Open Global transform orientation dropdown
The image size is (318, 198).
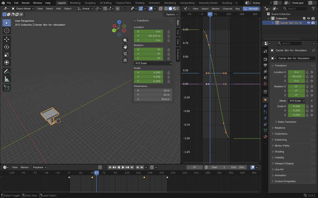(x=85, y=9)
